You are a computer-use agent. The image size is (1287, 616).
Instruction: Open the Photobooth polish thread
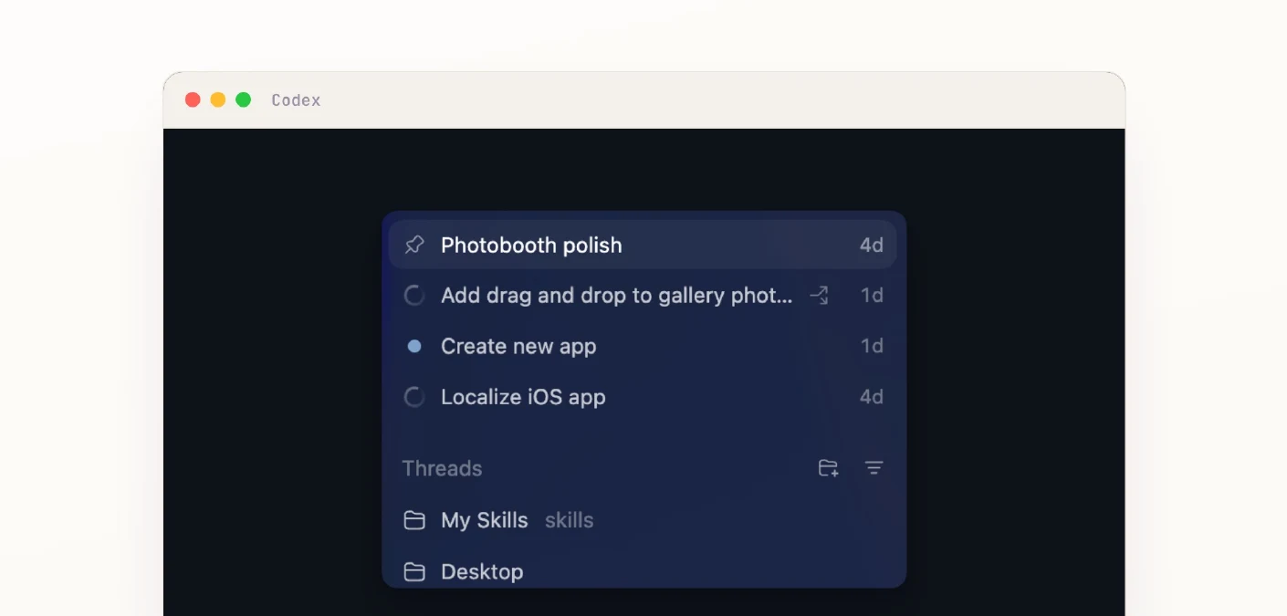click(x=643, y=245)
